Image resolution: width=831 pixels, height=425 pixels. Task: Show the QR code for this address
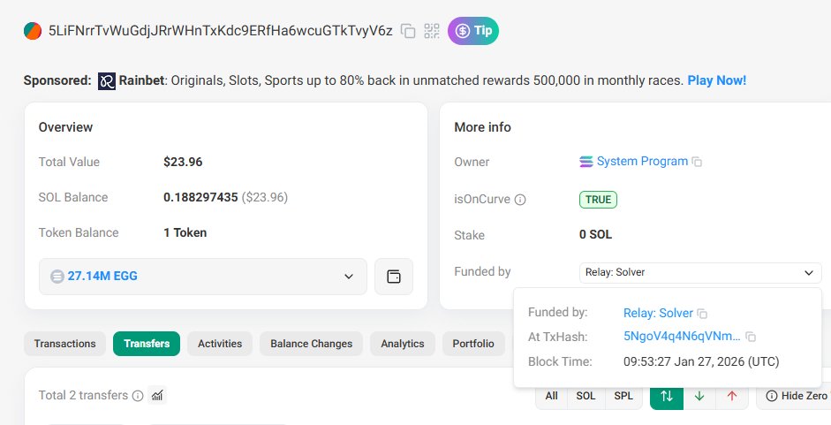[x=432, y=31]
